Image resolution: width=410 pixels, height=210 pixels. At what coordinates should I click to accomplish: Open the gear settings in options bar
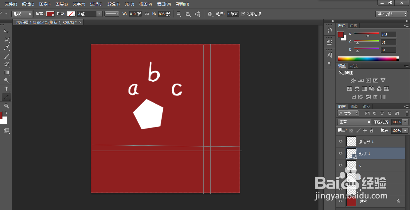210,14
